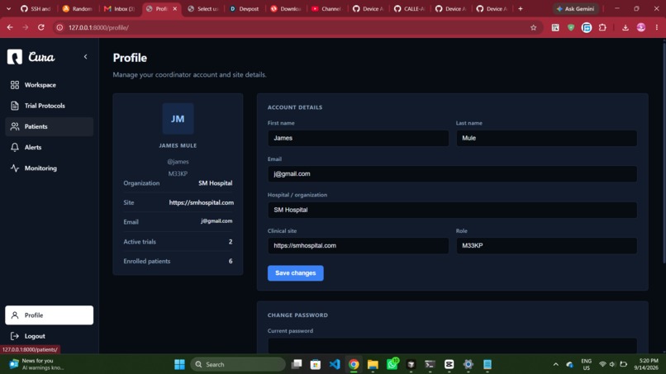Click the taskbar Search box
This screenshot has width=666, height=374.
238,364
